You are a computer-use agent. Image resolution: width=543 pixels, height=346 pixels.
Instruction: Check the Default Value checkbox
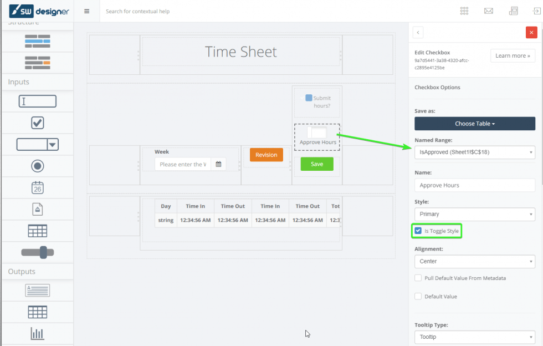(418, 296)
